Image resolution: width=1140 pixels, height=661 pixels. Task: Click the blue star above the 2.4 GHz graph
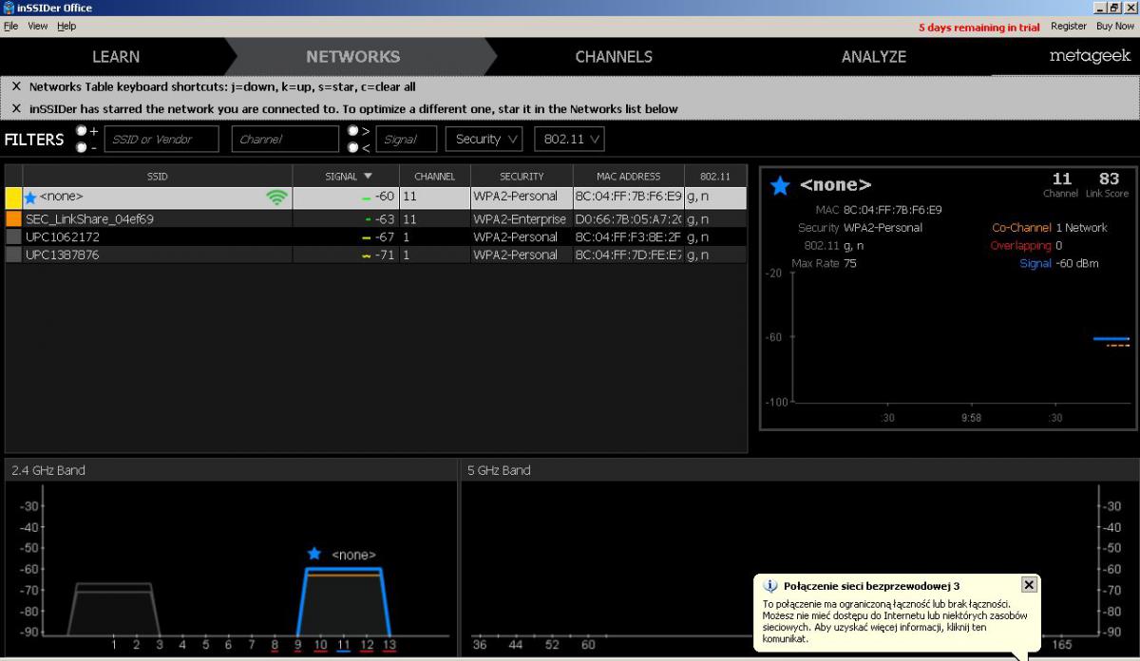pyautogui.click(x=314, y=553)
